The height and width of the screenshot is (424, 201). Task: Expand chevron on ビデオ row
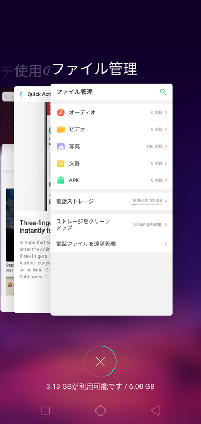(x=166, y=129)
